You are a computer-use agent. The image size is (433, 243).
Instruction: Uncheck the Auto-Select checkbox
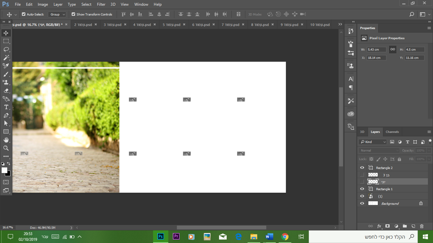[24, 15]
